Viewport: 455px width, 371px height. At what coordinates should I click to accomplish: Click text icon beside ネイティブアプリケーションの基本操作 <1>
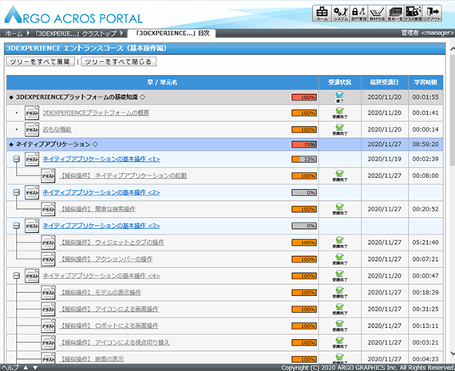coord(32,160)
